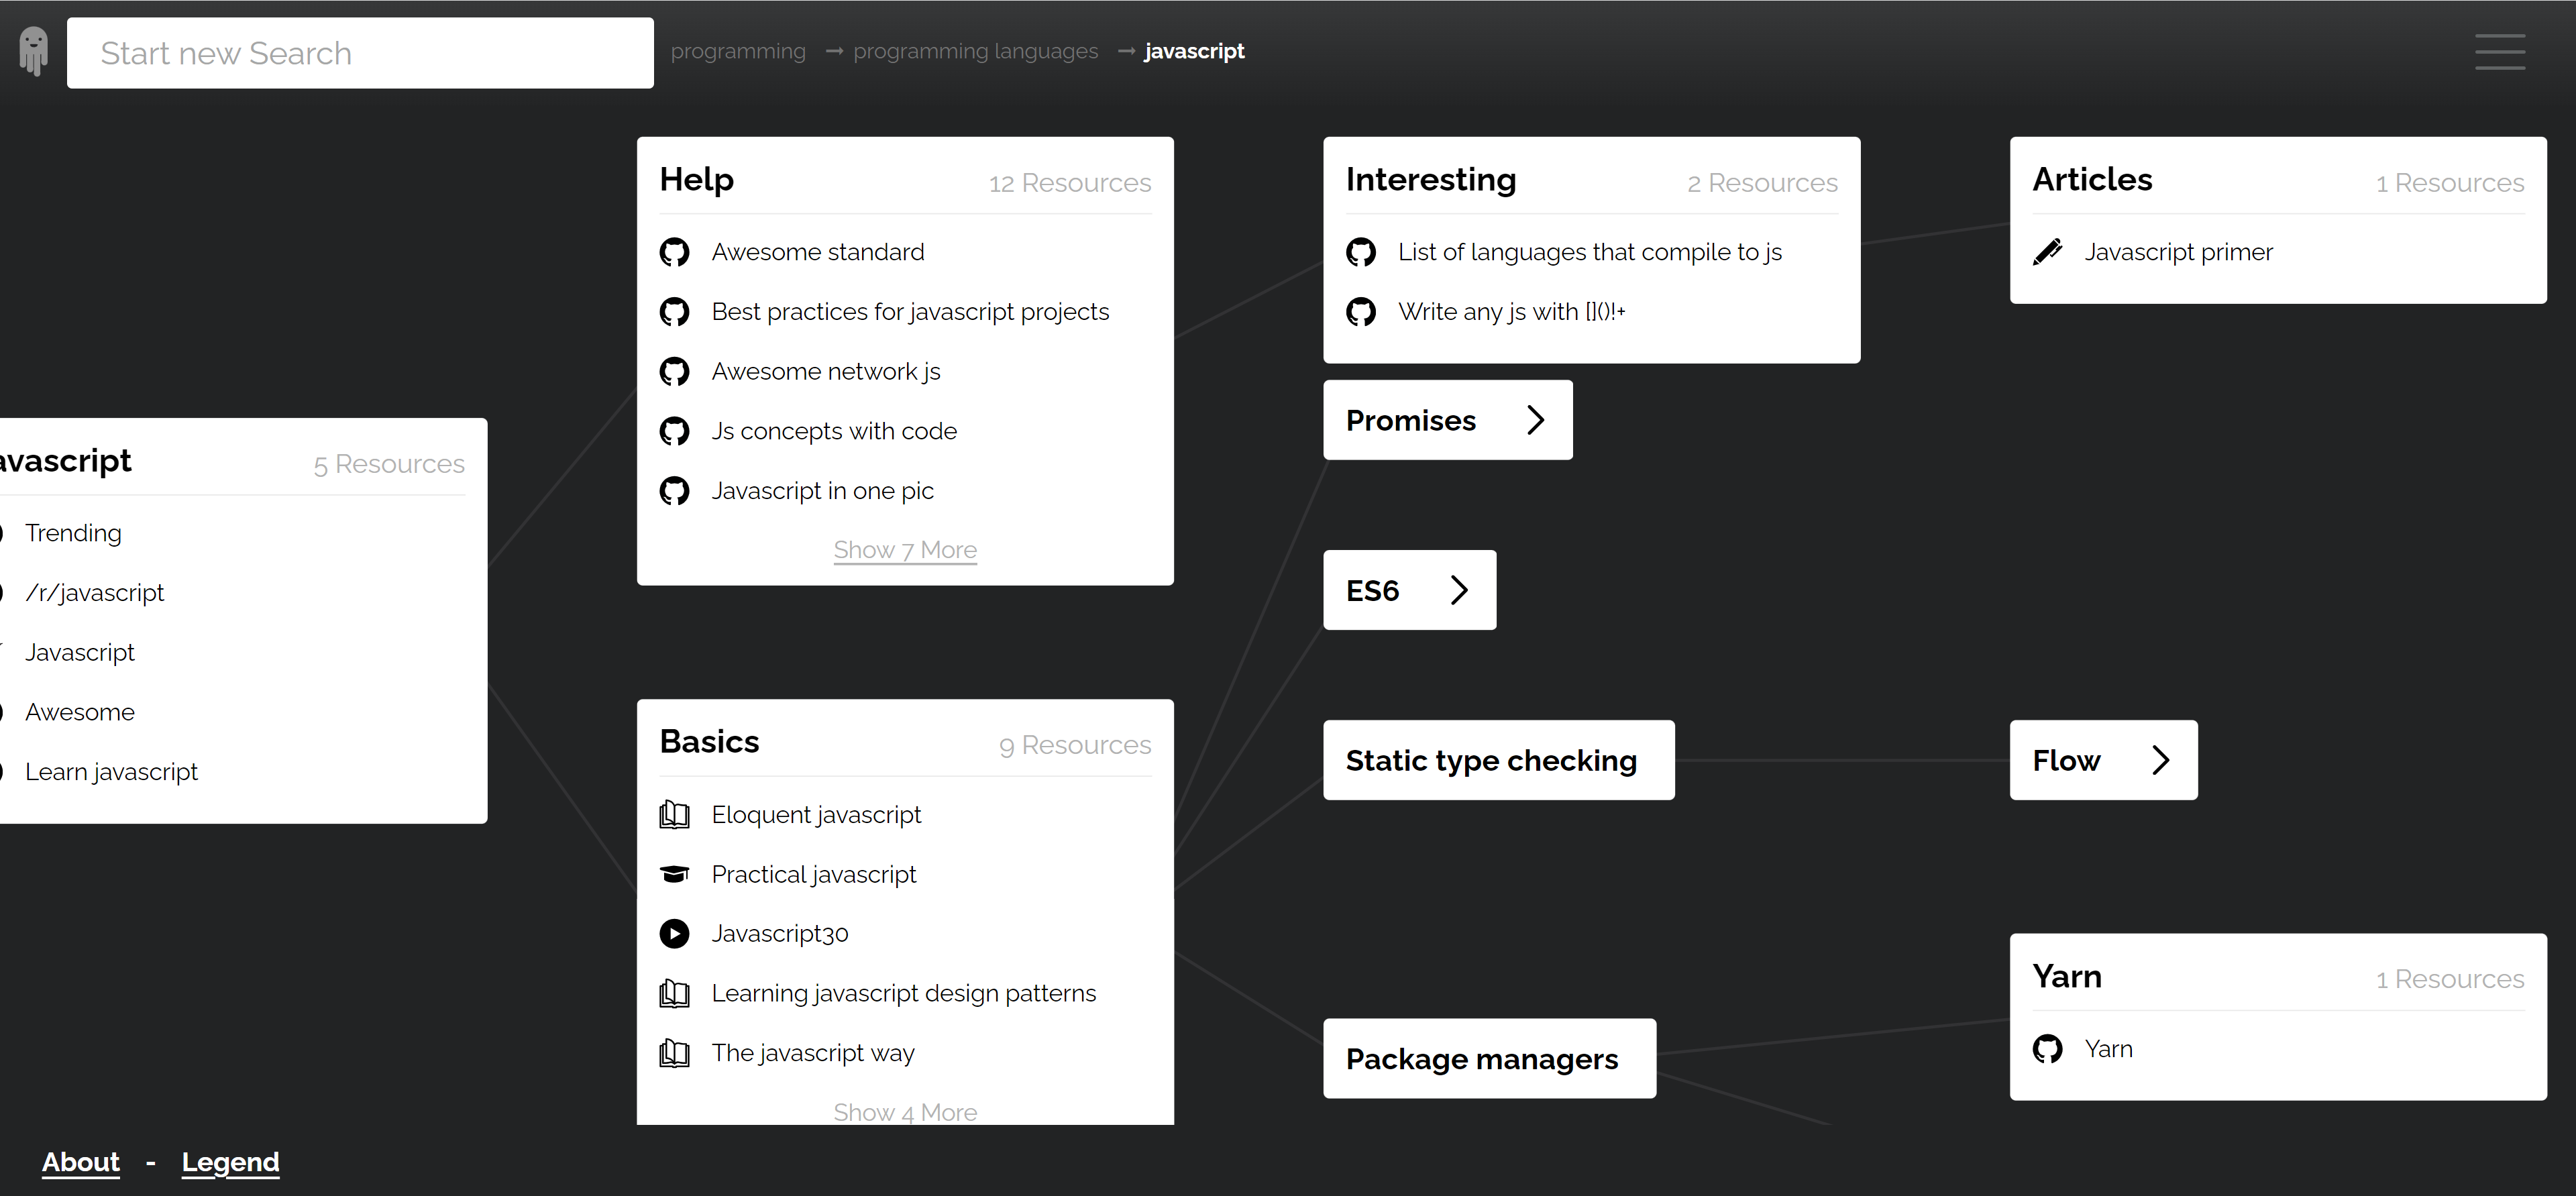2576x1196 pixels.
Task: Click the Start new Search field
Action: 360,53
